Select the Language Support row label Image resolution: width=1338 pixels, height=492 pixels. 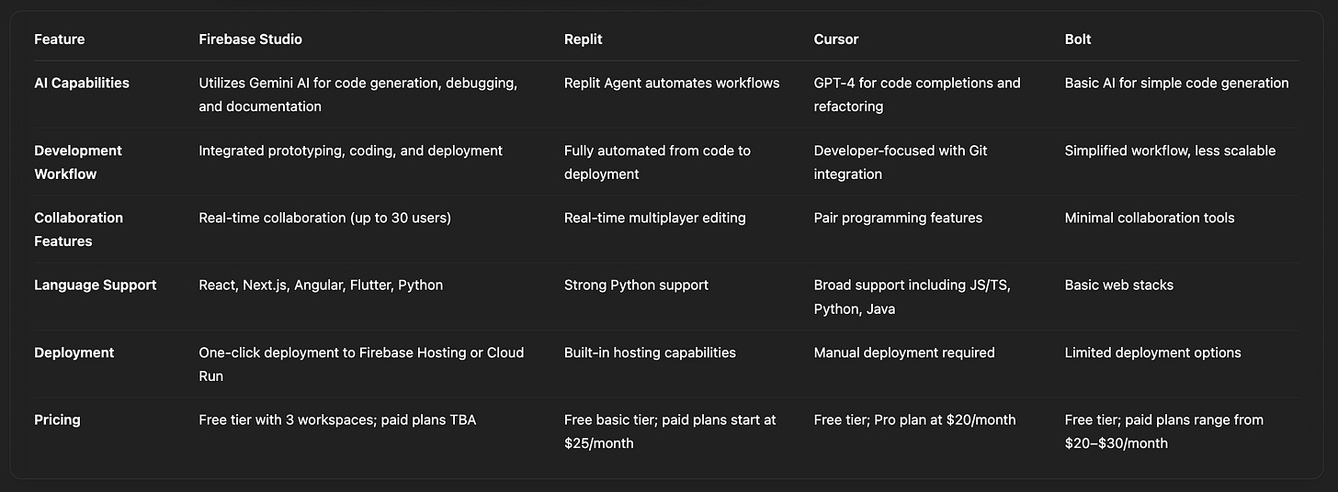click(x=96, y=285)
